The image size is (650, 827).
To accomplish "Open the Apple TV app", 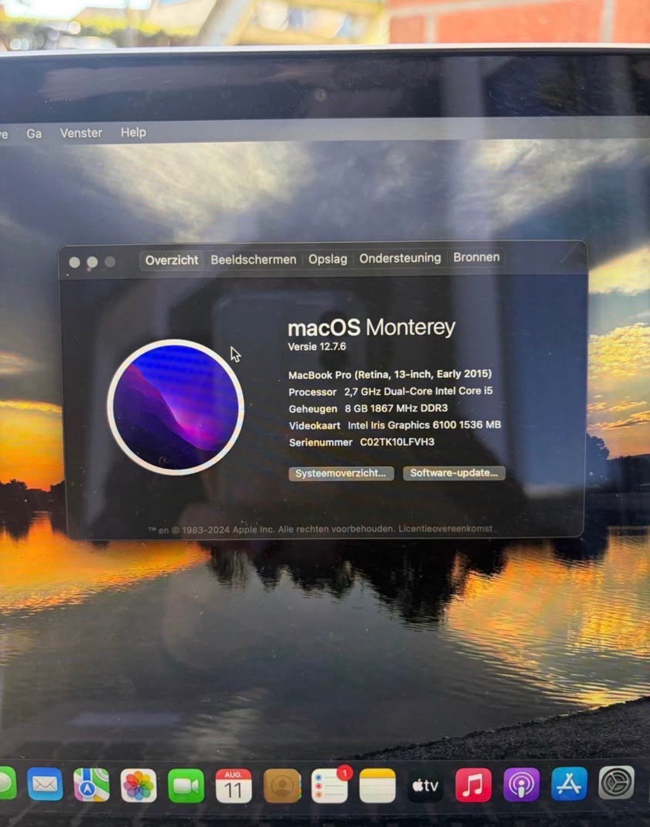I will pyautogui.click(x=425, y=785).
